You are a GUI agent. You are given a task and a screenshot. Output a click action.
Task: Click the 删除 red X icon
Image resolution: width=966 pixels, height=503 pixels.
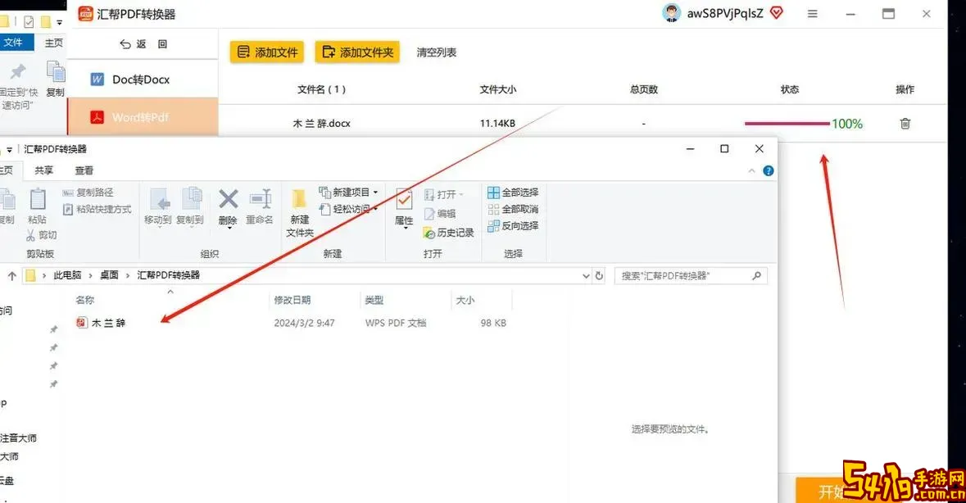pos(228,199)
